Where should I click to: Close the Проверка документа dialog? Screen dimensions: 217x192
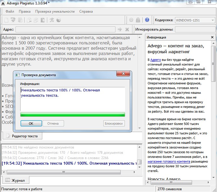123,74
